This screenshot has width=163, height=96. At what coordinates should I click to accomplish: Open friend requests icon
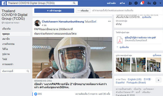point(130,3)
